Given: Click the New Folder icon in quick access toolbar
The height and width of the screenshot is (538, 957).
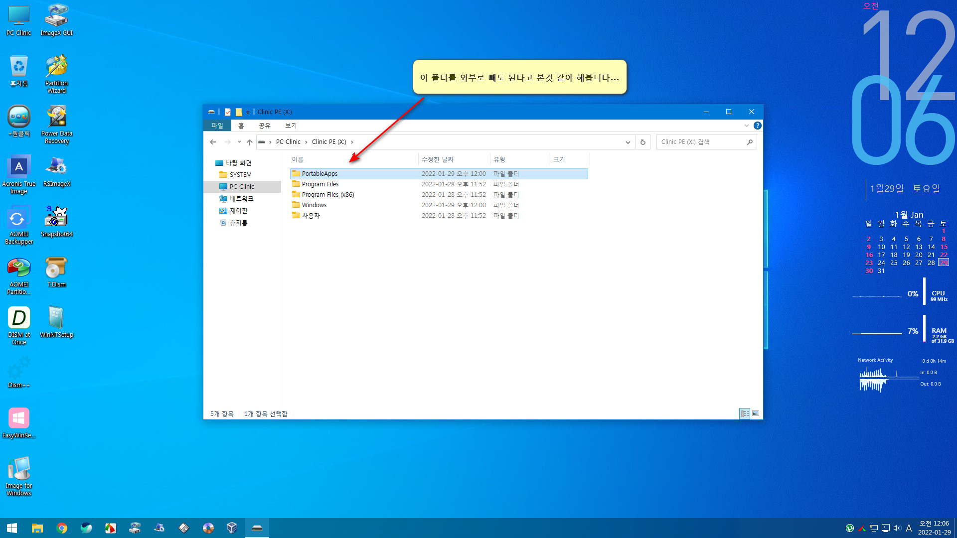Looking at the screenshot, I should [x=239, y=112].
